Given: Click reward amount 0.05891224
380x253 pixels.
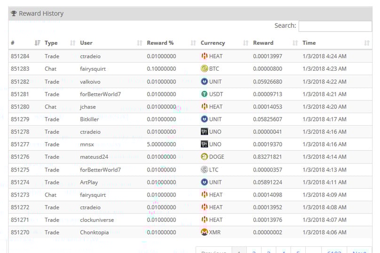Looking at the screenshot, I should (268, 182).
